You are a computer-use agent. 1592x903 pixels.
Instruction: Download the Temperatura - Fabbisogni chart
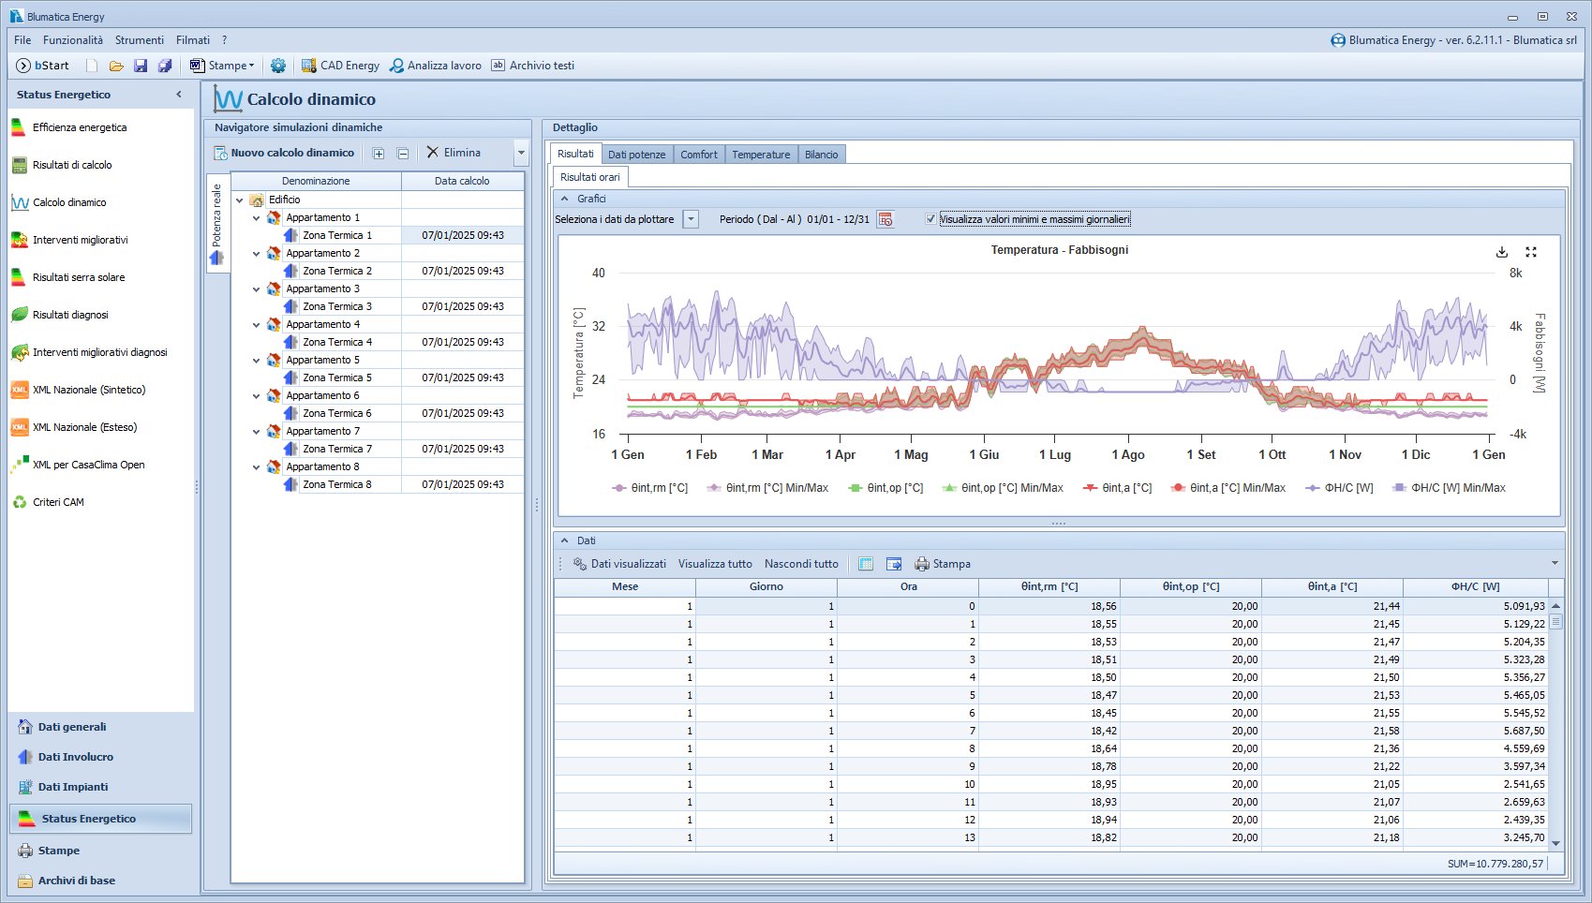click(1502, 252)
